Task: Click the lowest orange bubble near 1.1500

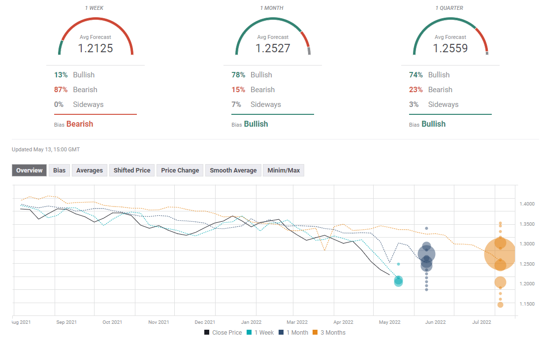Action: coord(500,305)
